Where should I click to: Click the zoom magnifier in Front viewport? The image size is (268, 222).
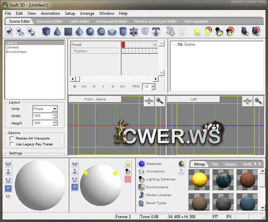pyautogui.click(x=159, y=101)
